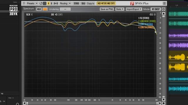
Task: Click the D10 -43 CENTS note readout
Action: 57,15
